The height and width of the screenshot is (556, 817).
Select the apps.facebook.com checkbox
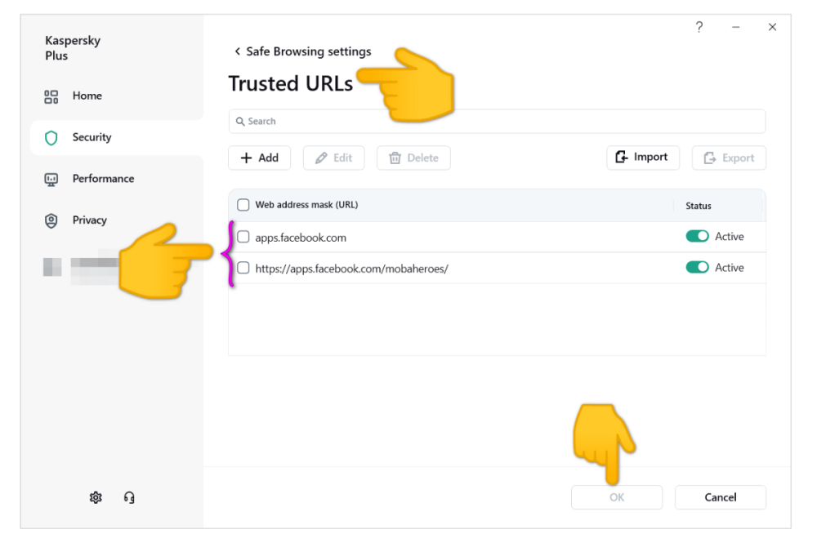pyautogui.click(x=243, y=238)
